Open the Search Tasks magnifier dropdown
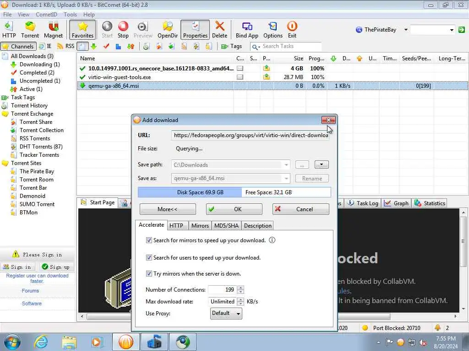Viewport: 469px width, 351px height. pos(256,47)
